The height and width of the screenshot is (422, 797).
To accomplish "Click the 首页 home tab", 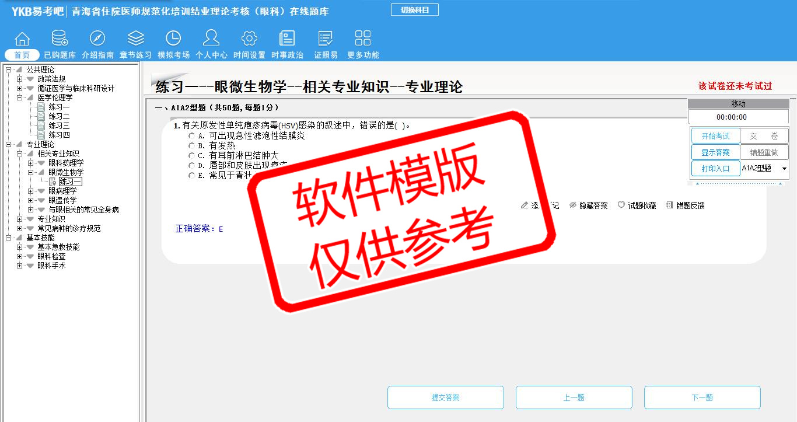I will pos(22,55).
